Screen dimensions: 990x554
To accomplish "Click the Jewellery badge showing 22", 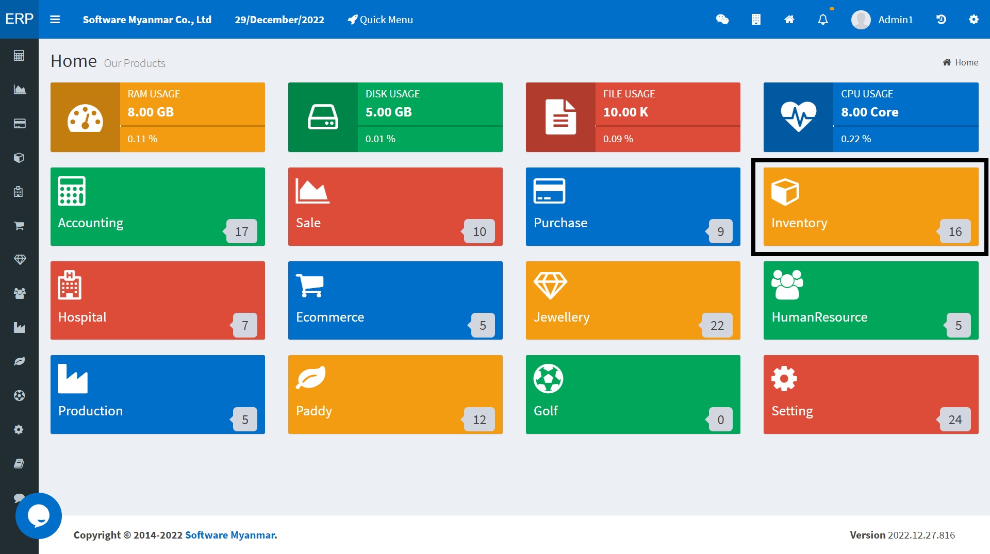I will (x=717, y=325).
